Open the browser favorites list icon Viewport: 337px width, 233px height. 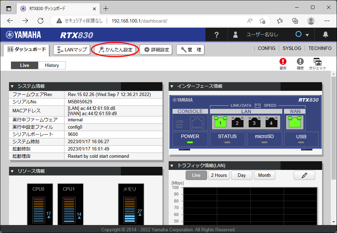pos(280,21)
